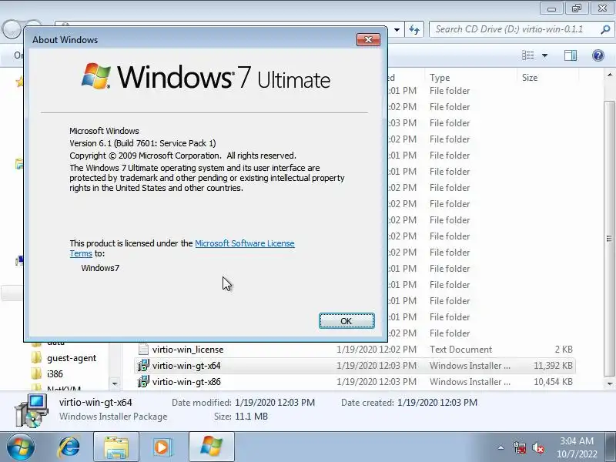The height and width of the screenshot is (462, 616).
Task: Restore down the Explorer window
Action: (x=576, y=8)
